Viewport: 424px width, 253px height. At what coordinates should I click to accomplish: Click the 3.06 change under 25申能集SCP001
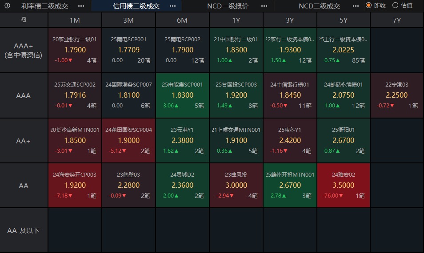[168, 106]
